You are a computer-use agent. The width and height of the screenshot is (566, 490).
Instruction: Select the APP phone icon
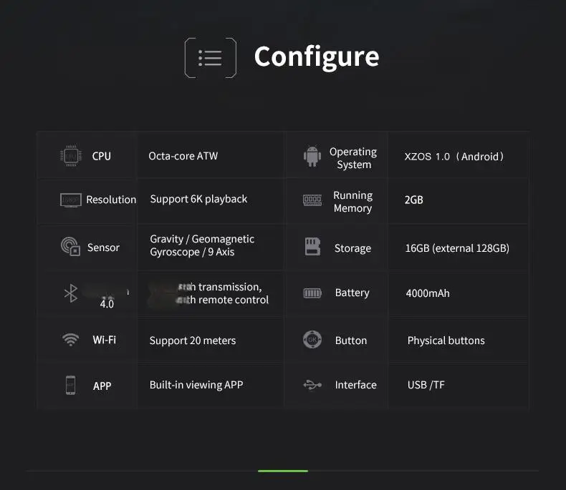coord(70,385)
